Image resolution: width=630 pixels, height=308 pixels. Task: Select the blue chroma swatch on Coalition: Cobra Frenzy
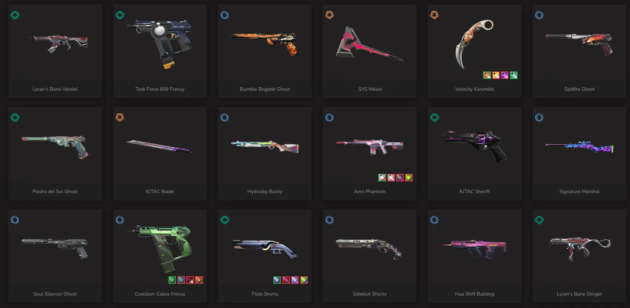181,280
